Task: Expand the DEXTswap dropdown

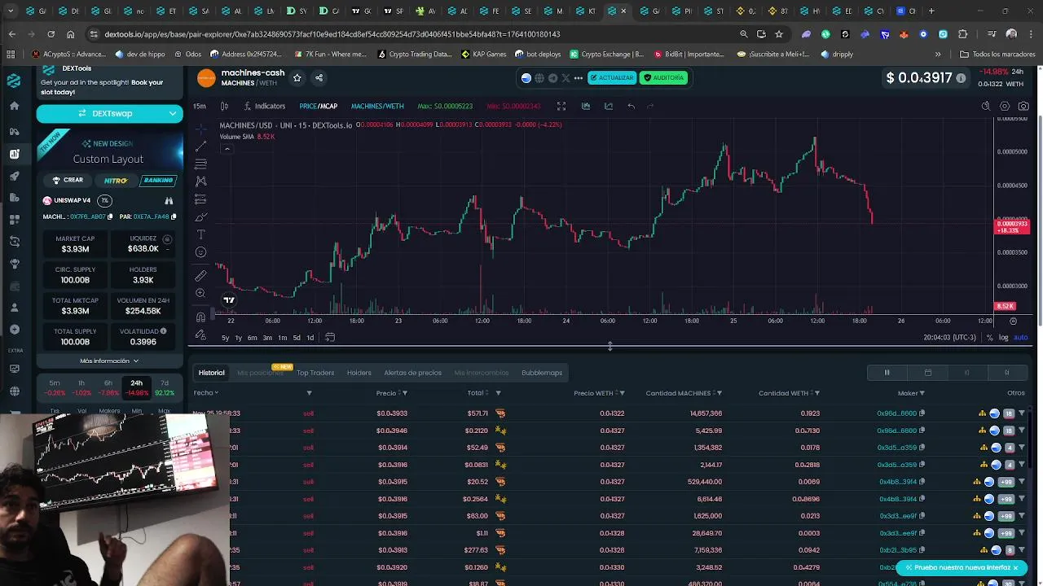Action: coord(173,114)
